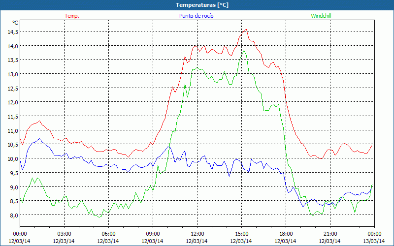Select the blue 'Punto de rocío' legend label
The height and width of the screenshot is (246, 394).
click(x=196, y=16)
